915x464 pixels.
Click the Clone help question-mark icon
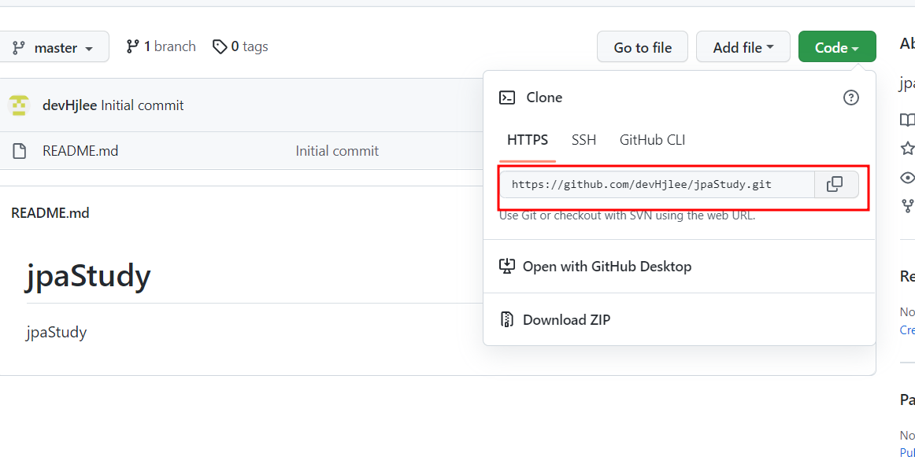[850, 98]
